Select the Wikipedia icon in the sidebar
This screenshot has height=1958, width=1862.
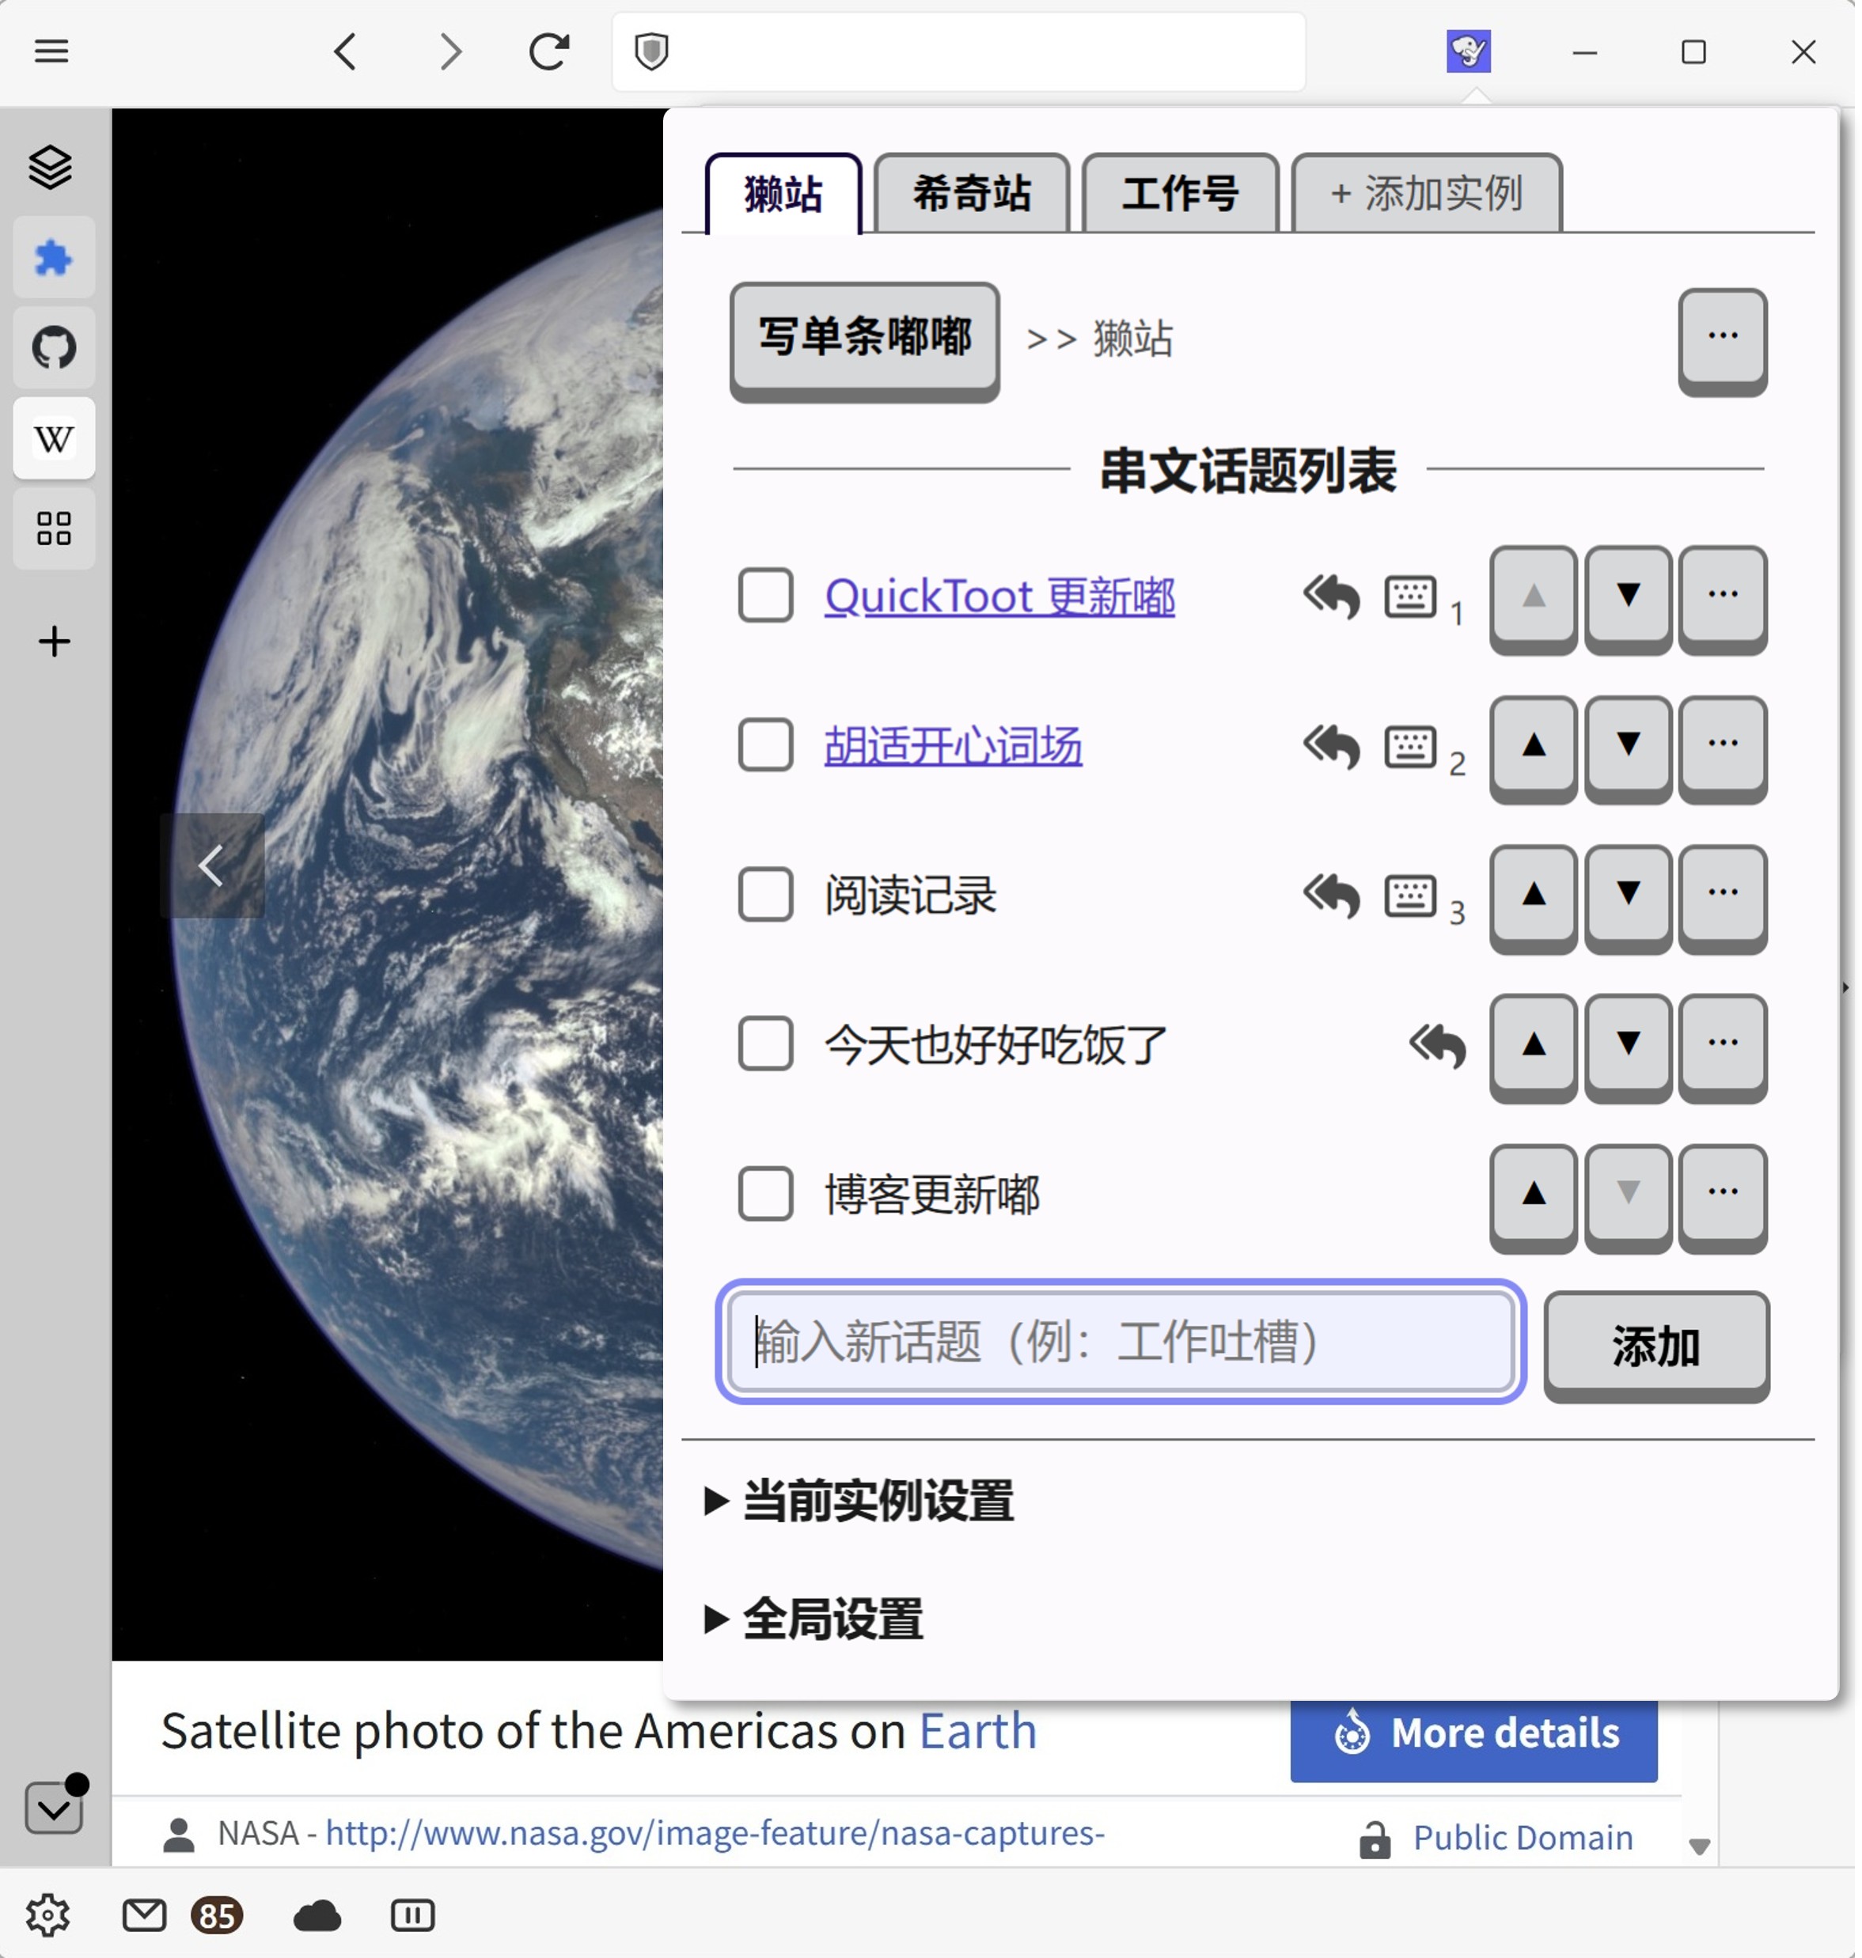[x=54, y=437]
